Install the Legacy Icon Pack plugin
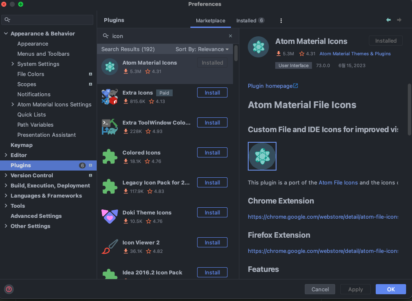The image size is (412, 301). (x=212, y=182)
